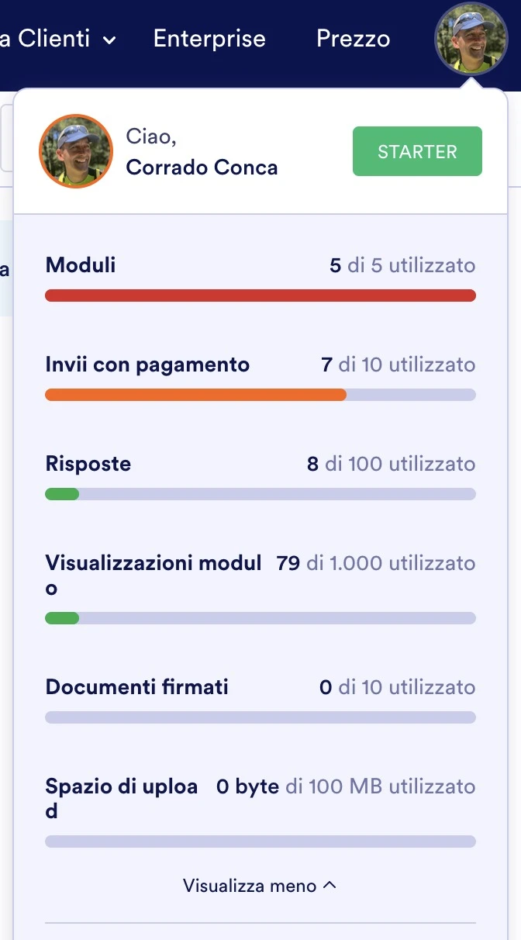Click the red Moduli usage bar
This screenshot has width=521, height=940.
click(260, 295)
